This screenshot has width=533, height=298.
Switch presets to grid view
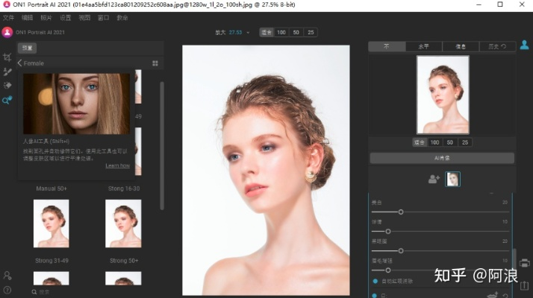[155, 63]
